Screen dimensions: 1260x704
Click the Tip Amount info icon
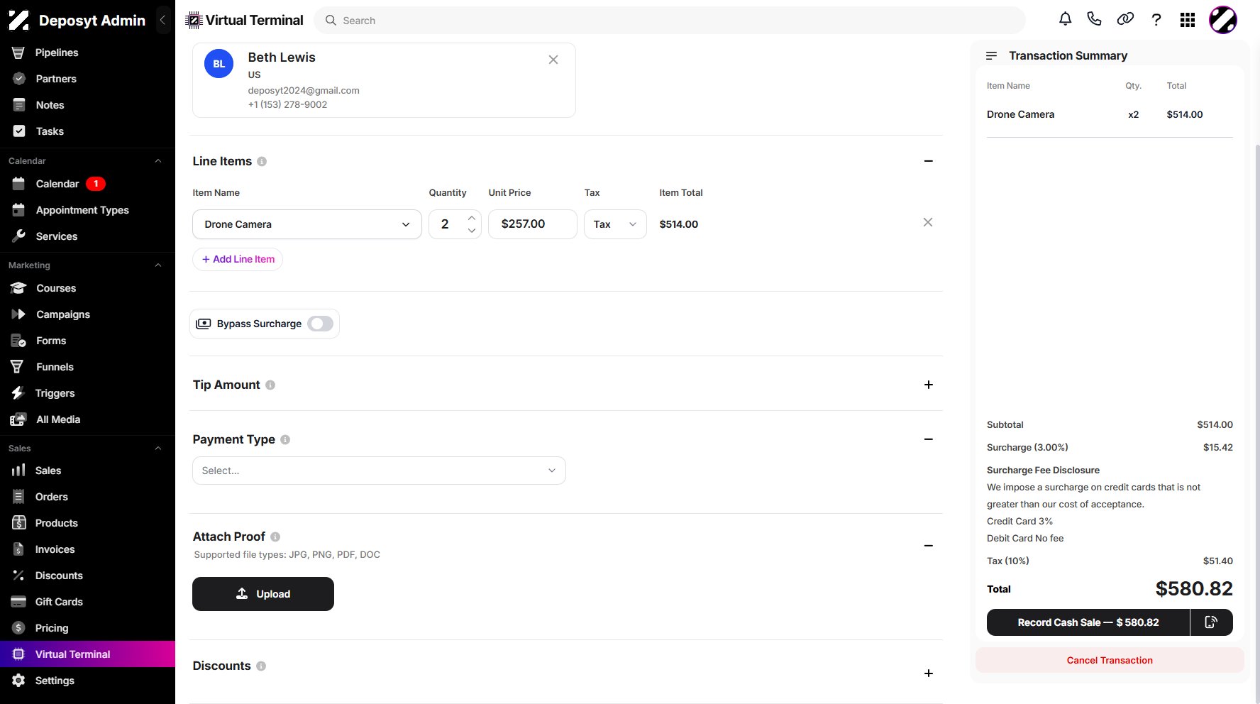click(270, 385)
